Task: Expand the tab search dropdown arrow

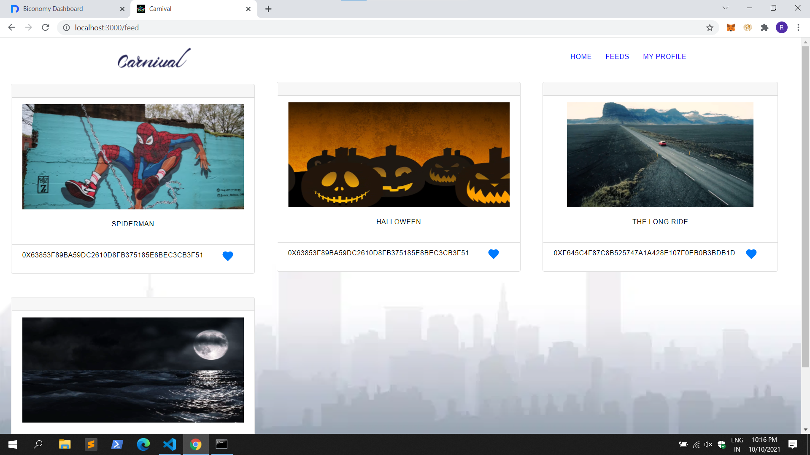Action: 725,8
